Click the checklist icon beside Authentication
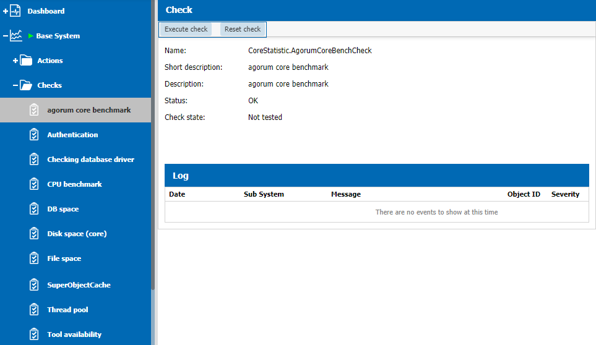 [35, 135]
